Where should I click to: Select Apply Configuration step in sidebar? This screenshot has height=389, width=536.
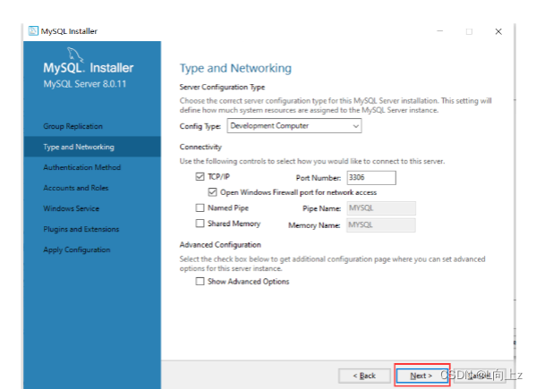pos(92,249)
